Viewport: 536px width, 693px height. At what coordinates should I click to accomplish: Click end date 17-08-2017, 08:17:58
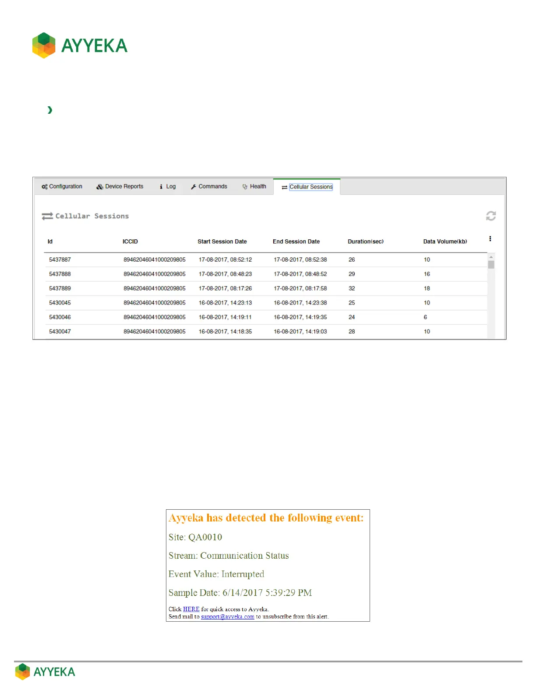tap(300, 289)
